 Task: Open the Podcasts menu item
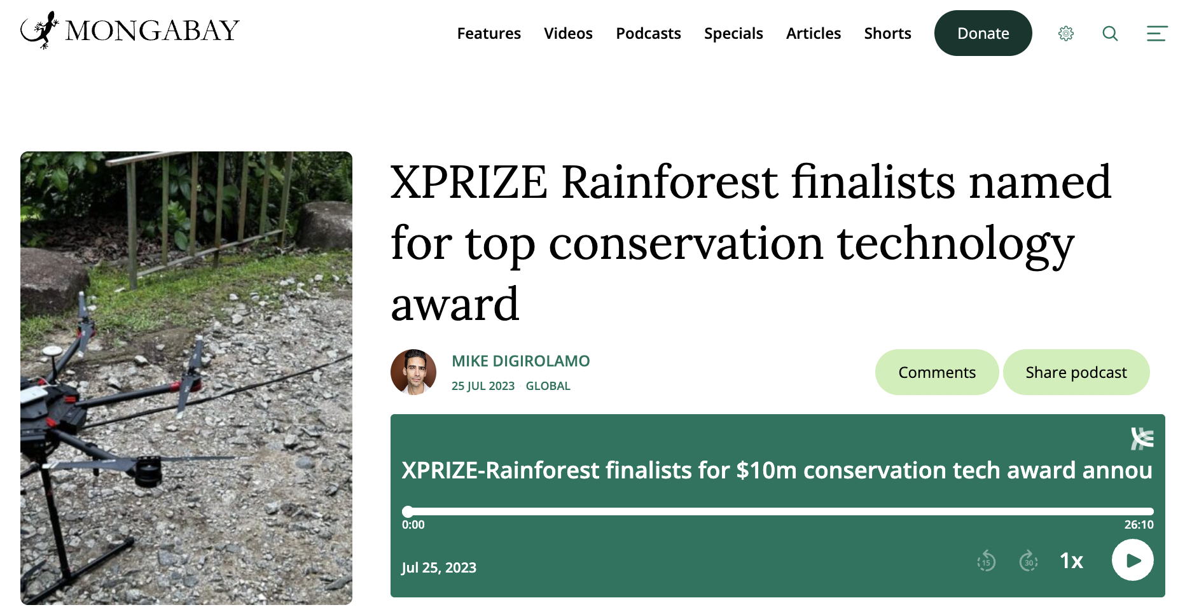coord(648,33)
